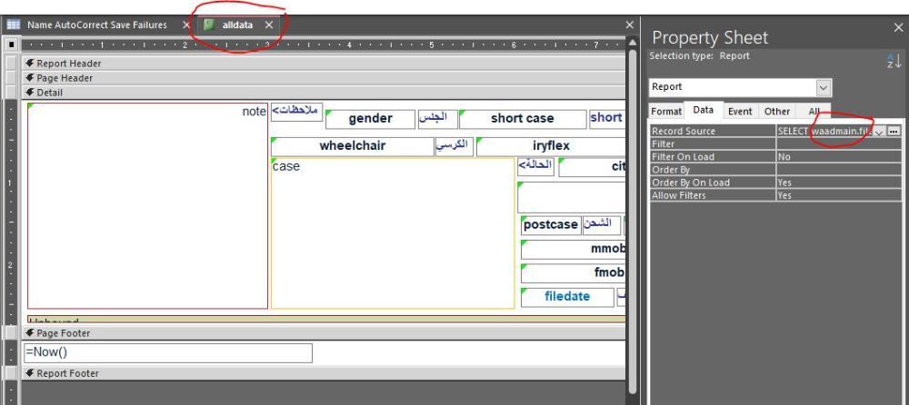Select the =Now() text box in footer
Viewport: 909px width, 405px height.
[x=167, y=352]
